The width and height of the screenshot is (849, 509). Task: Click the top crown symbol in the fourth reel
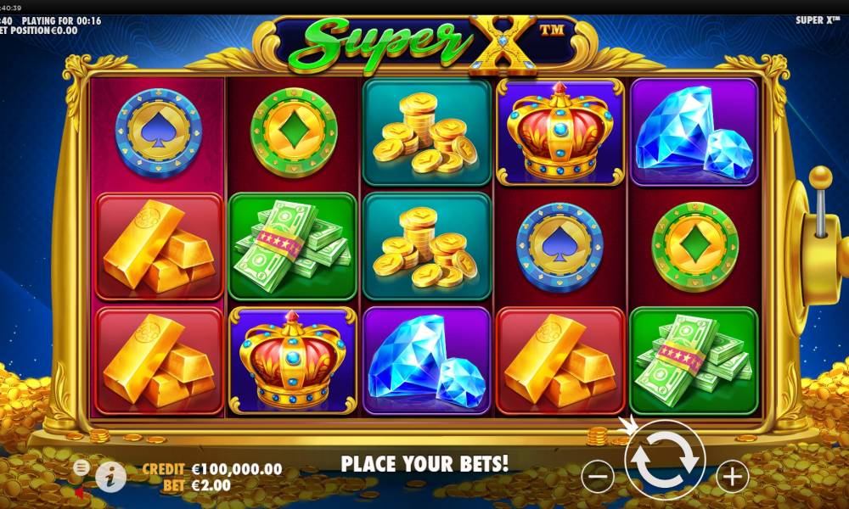click(559, 132)
